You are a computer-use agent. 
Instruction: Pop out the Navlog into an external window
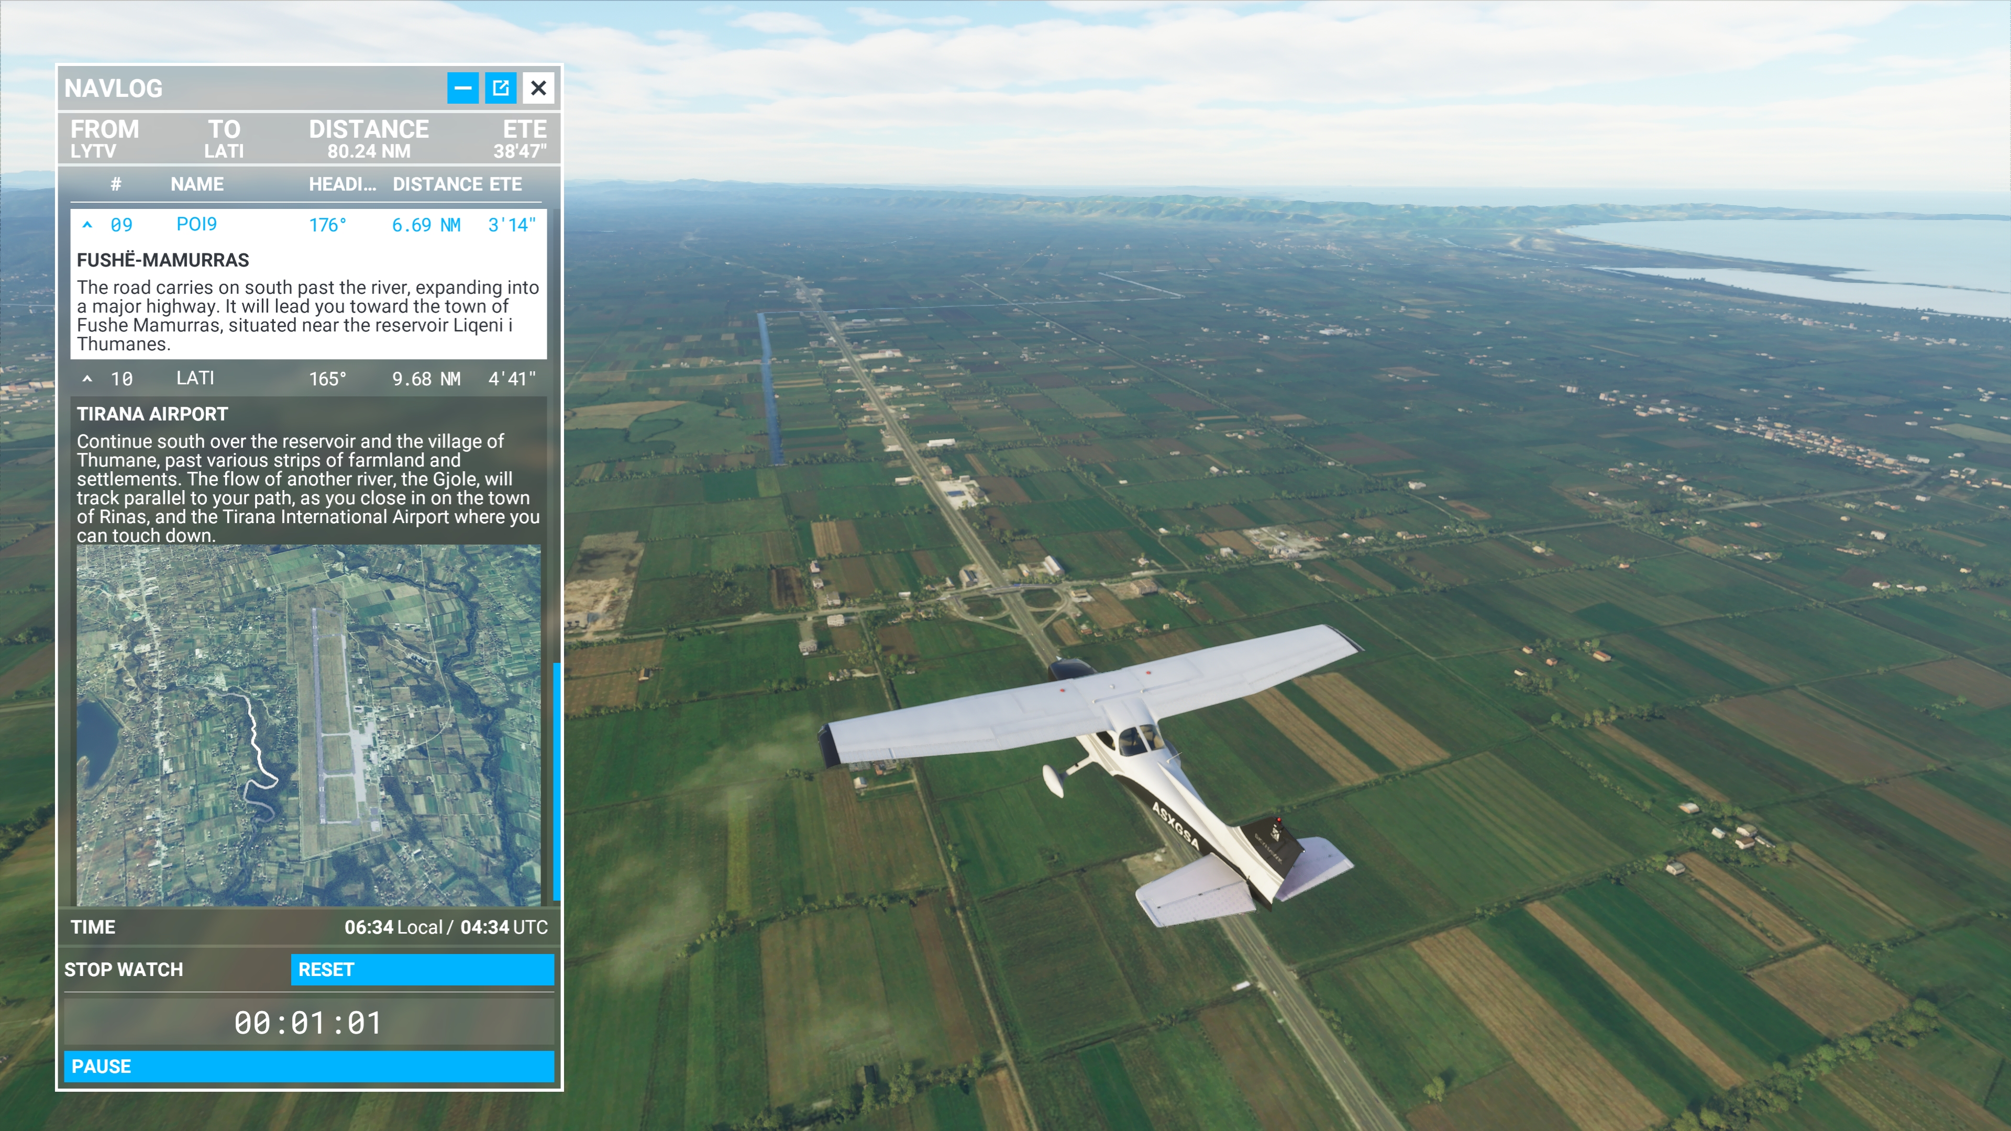[x=501, y=88]
